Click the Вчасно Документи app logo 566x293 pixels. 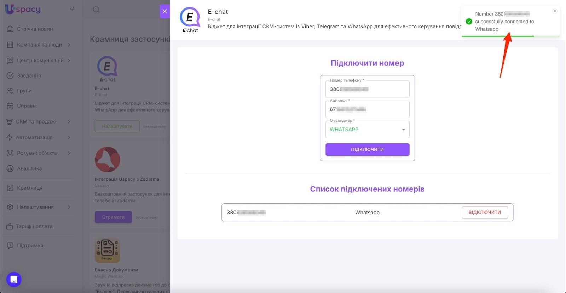point(107,250)
